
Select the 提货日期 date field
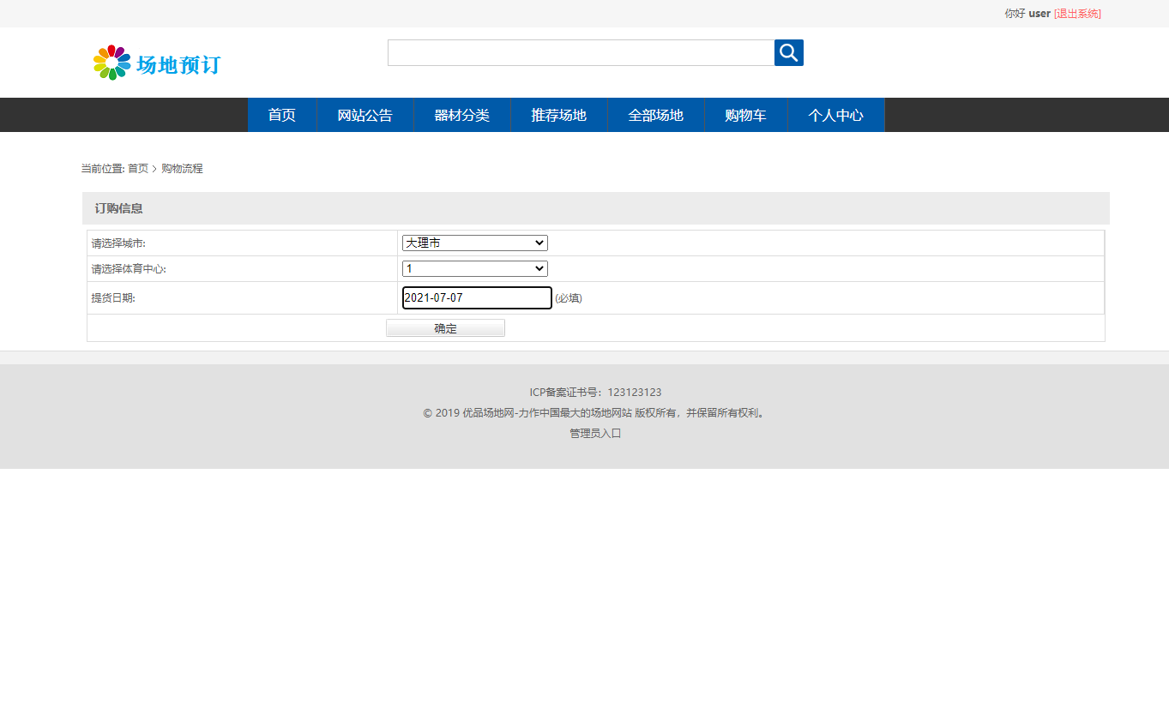point(476,297)
